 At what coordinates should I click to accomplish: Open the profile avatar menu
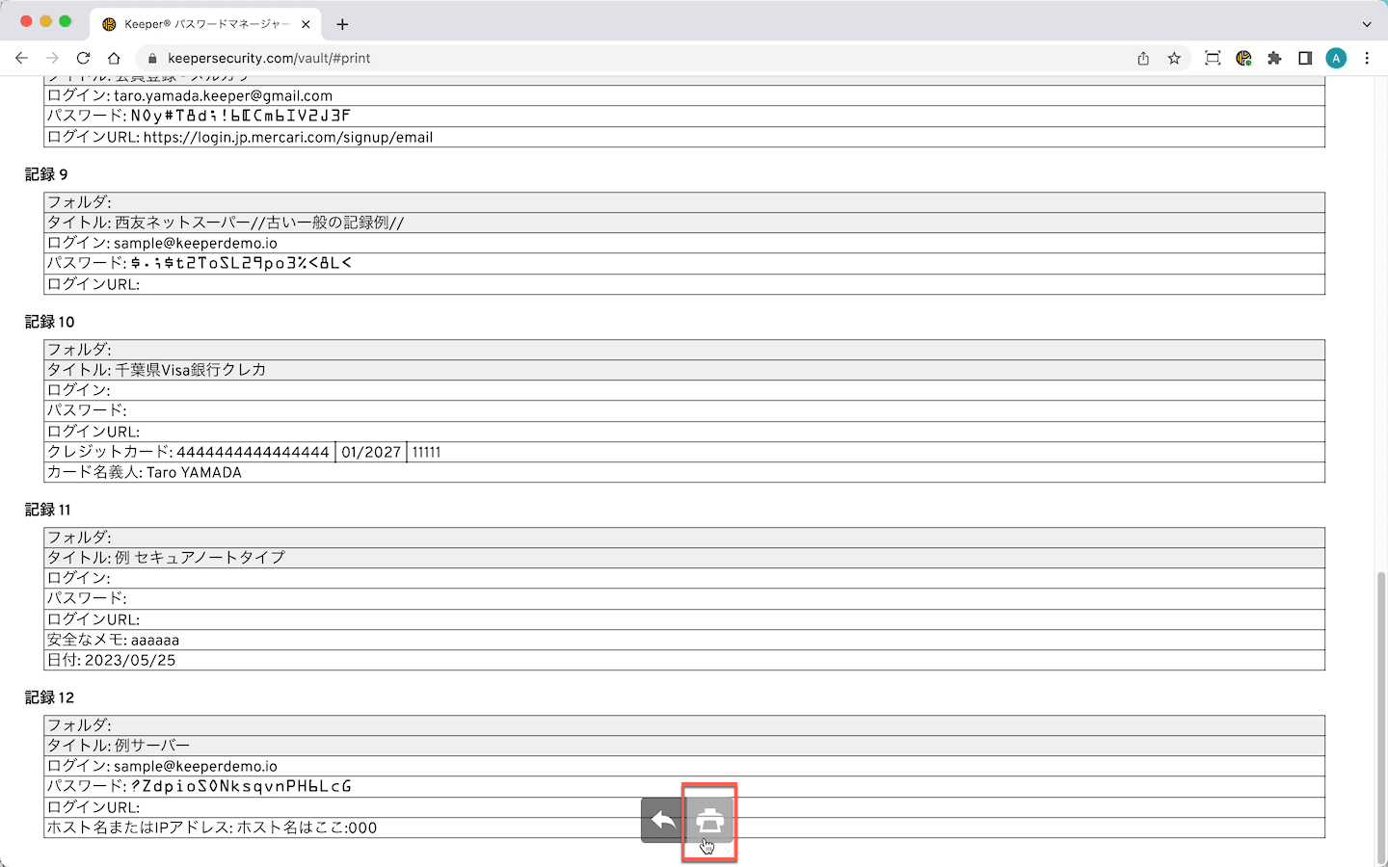point(1336,58)
